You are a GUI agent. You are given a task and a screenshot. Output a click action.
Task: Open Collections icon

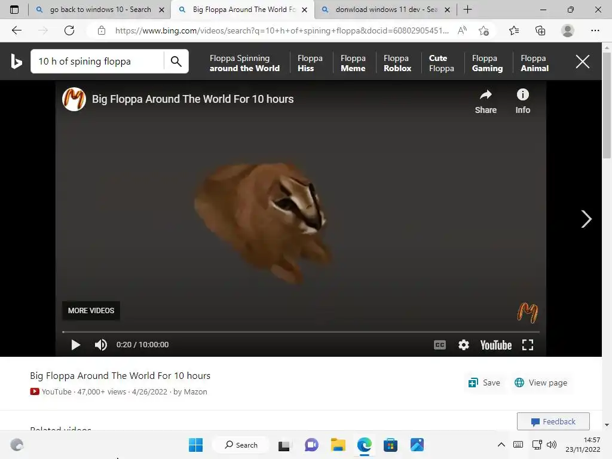click(540, 30)
